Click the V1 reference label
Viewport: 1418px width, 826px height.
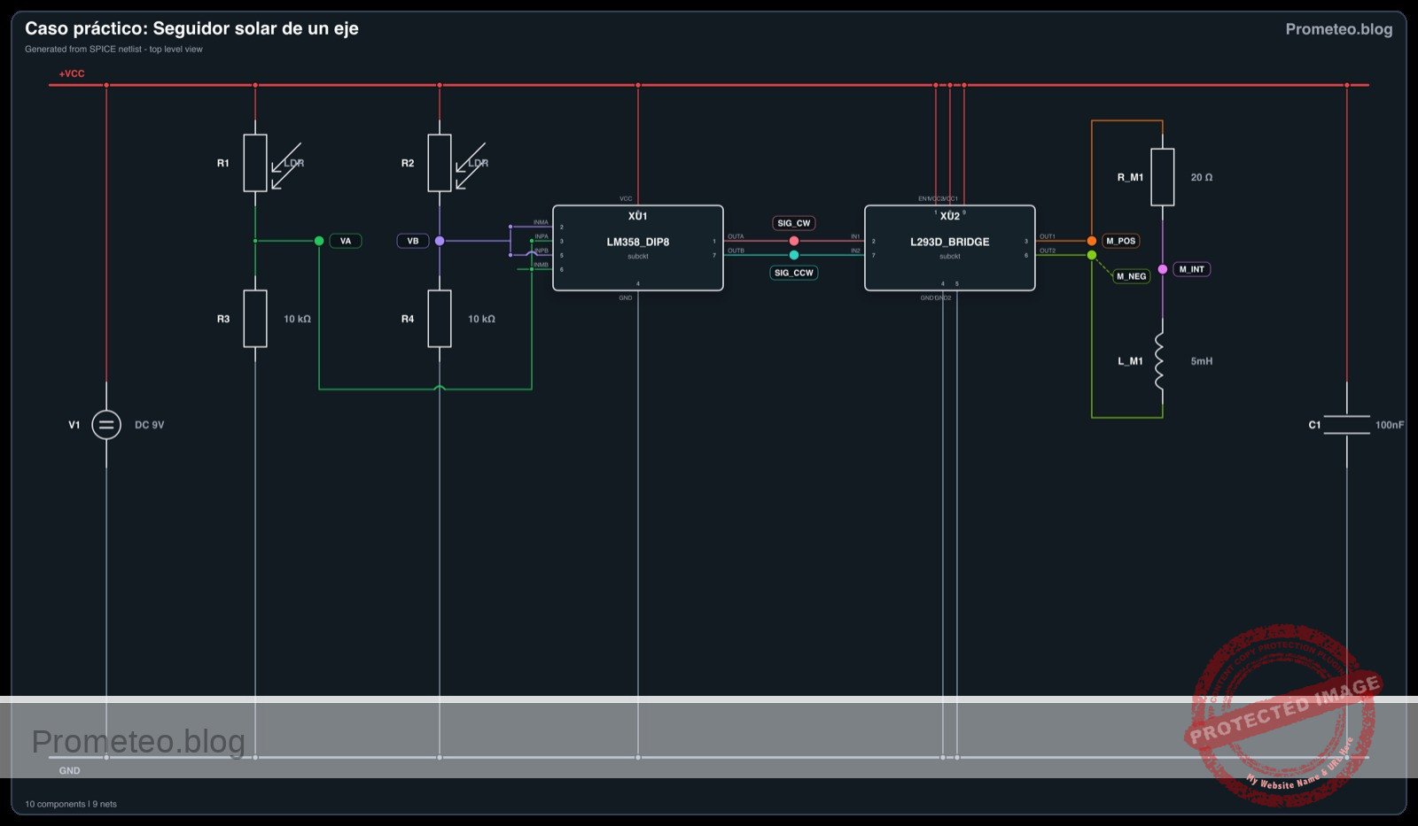(74, 425)
